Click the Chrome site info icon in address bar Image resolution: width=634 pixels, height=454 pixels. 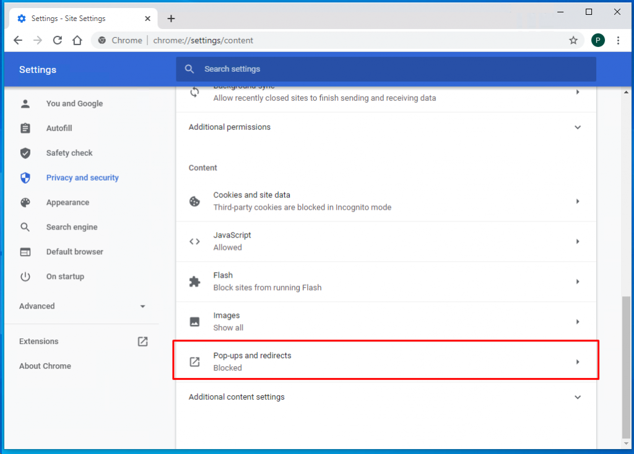[x=102, y=40]
